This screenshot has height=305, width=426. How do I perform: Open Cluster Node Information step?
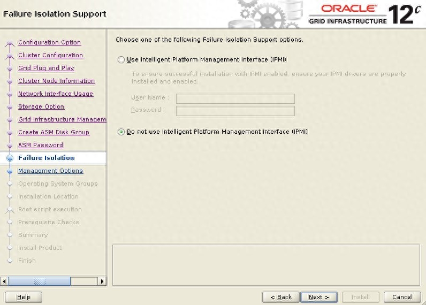56,81
